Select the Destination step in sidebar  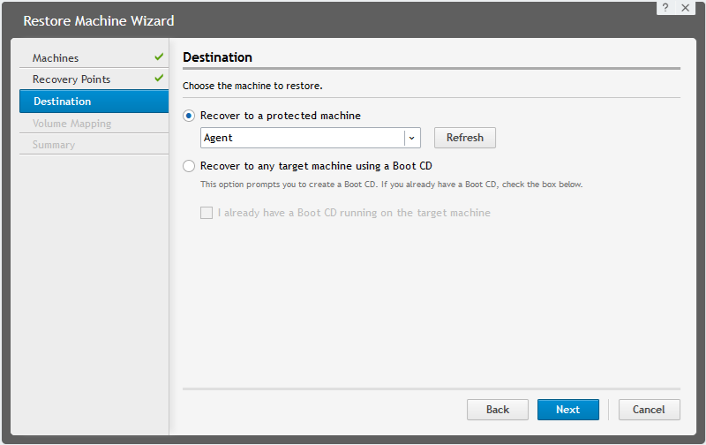tap(62, 102)
